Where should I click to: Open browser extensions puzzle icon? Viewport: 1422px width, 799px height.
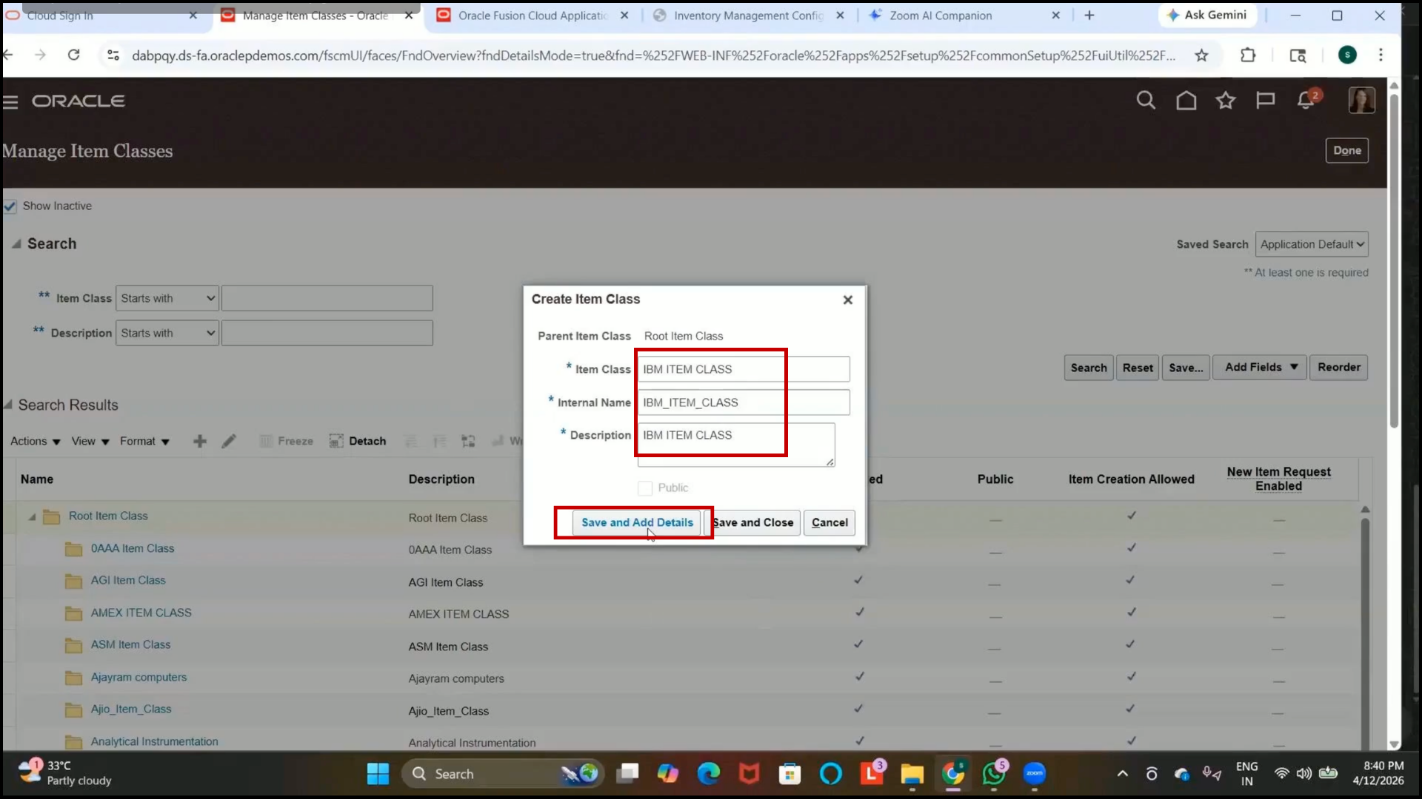coord(1248,55)
